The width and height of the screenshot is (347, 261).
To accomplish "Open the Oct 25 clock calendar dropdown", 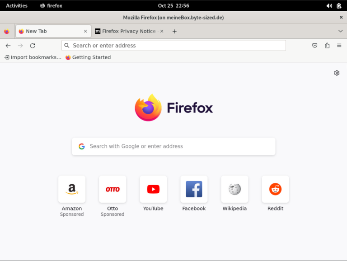I will tap(173, 6).
